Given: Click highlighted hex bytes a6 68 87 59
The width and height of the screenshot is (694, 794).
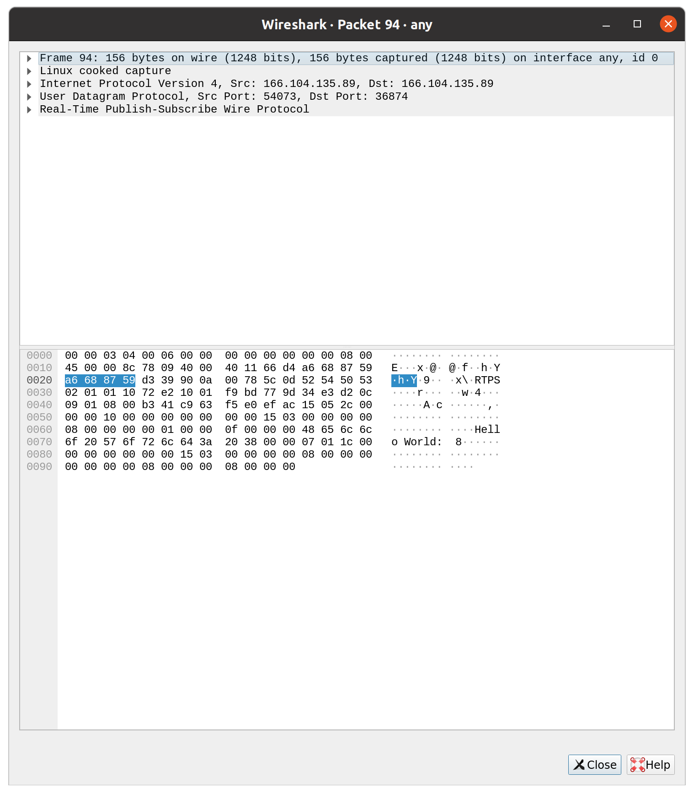Looking at the screenshot, I should coord(100,380).
